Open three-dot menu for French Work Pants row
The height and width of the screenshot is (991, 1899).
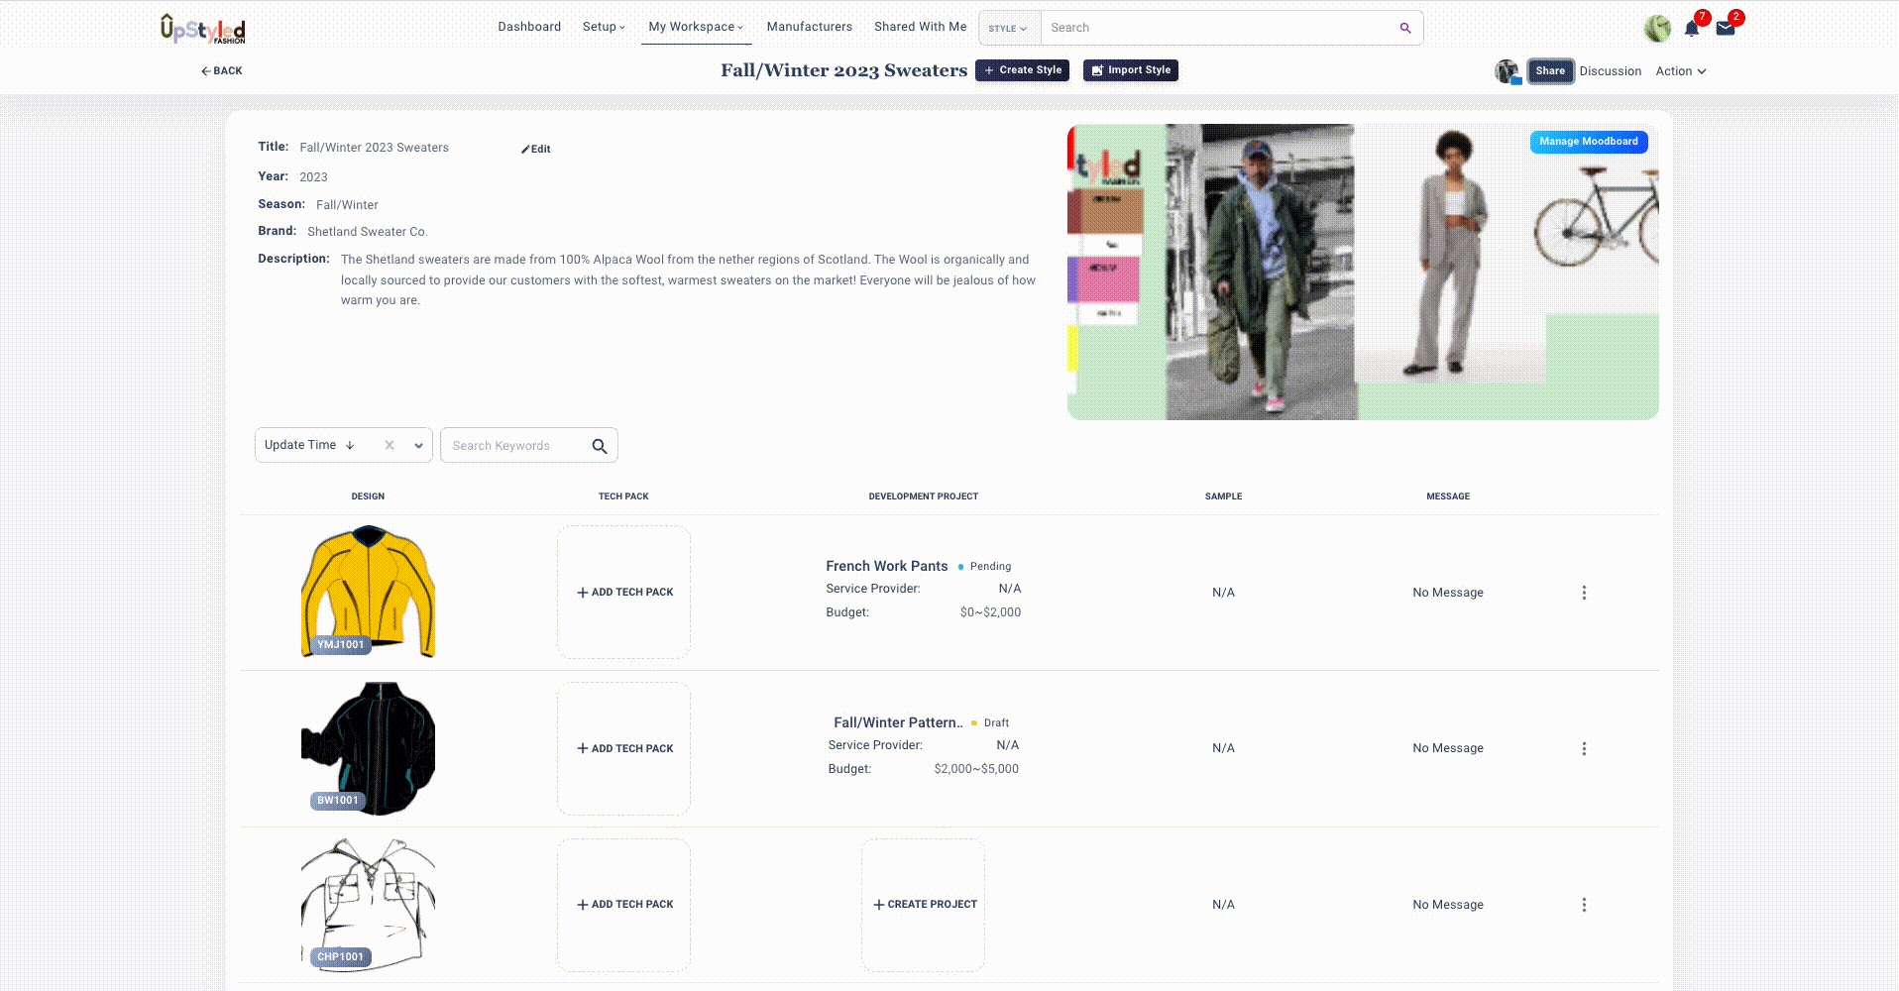[1583, 593]
